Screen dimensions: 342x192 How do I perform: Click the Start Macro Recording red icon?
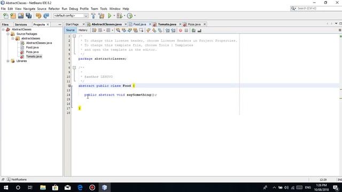pyautogui.click(x=181, y=30)
